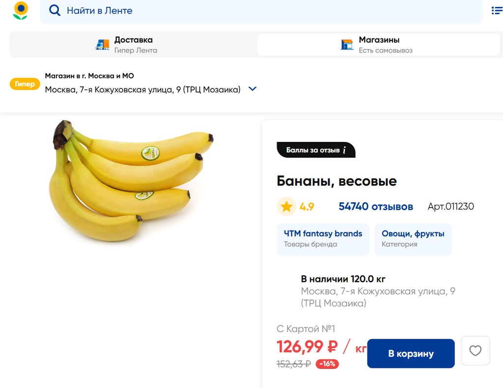Expand the store address dropdown chevron

coord(252,89)
